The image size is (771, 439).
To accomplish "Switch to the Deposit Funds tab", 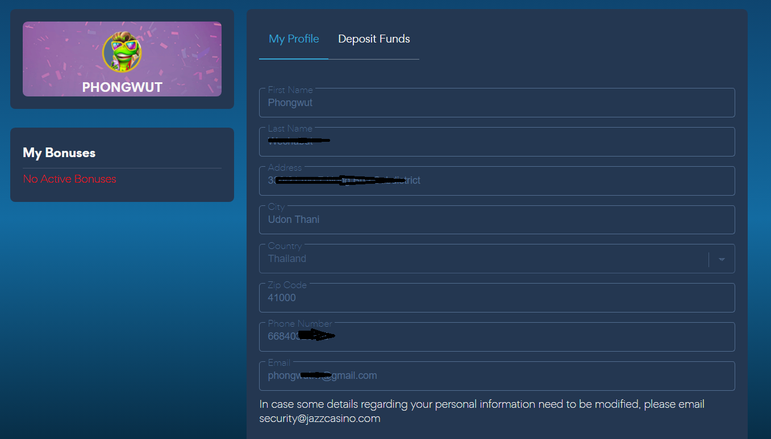I will pos(374,39).
